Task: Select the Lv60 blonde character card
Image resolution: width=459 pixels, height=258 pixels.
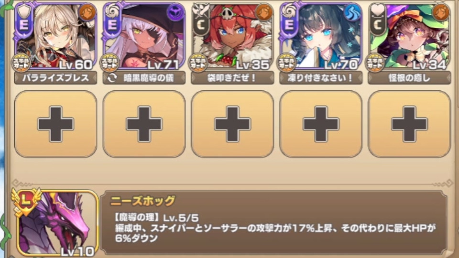Action: click(55, 36)
